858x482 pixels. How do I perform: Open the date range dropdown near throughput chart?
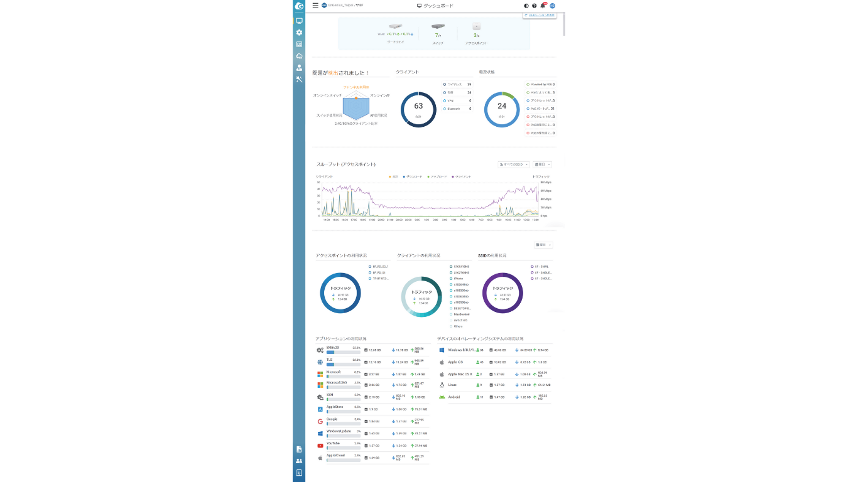pyautogui.click(x=543, y=164)
